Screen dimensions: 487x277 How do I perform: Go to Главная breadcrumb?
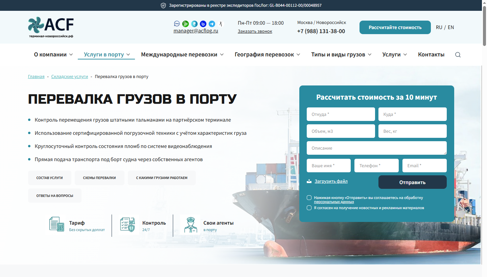click(36, 77)
